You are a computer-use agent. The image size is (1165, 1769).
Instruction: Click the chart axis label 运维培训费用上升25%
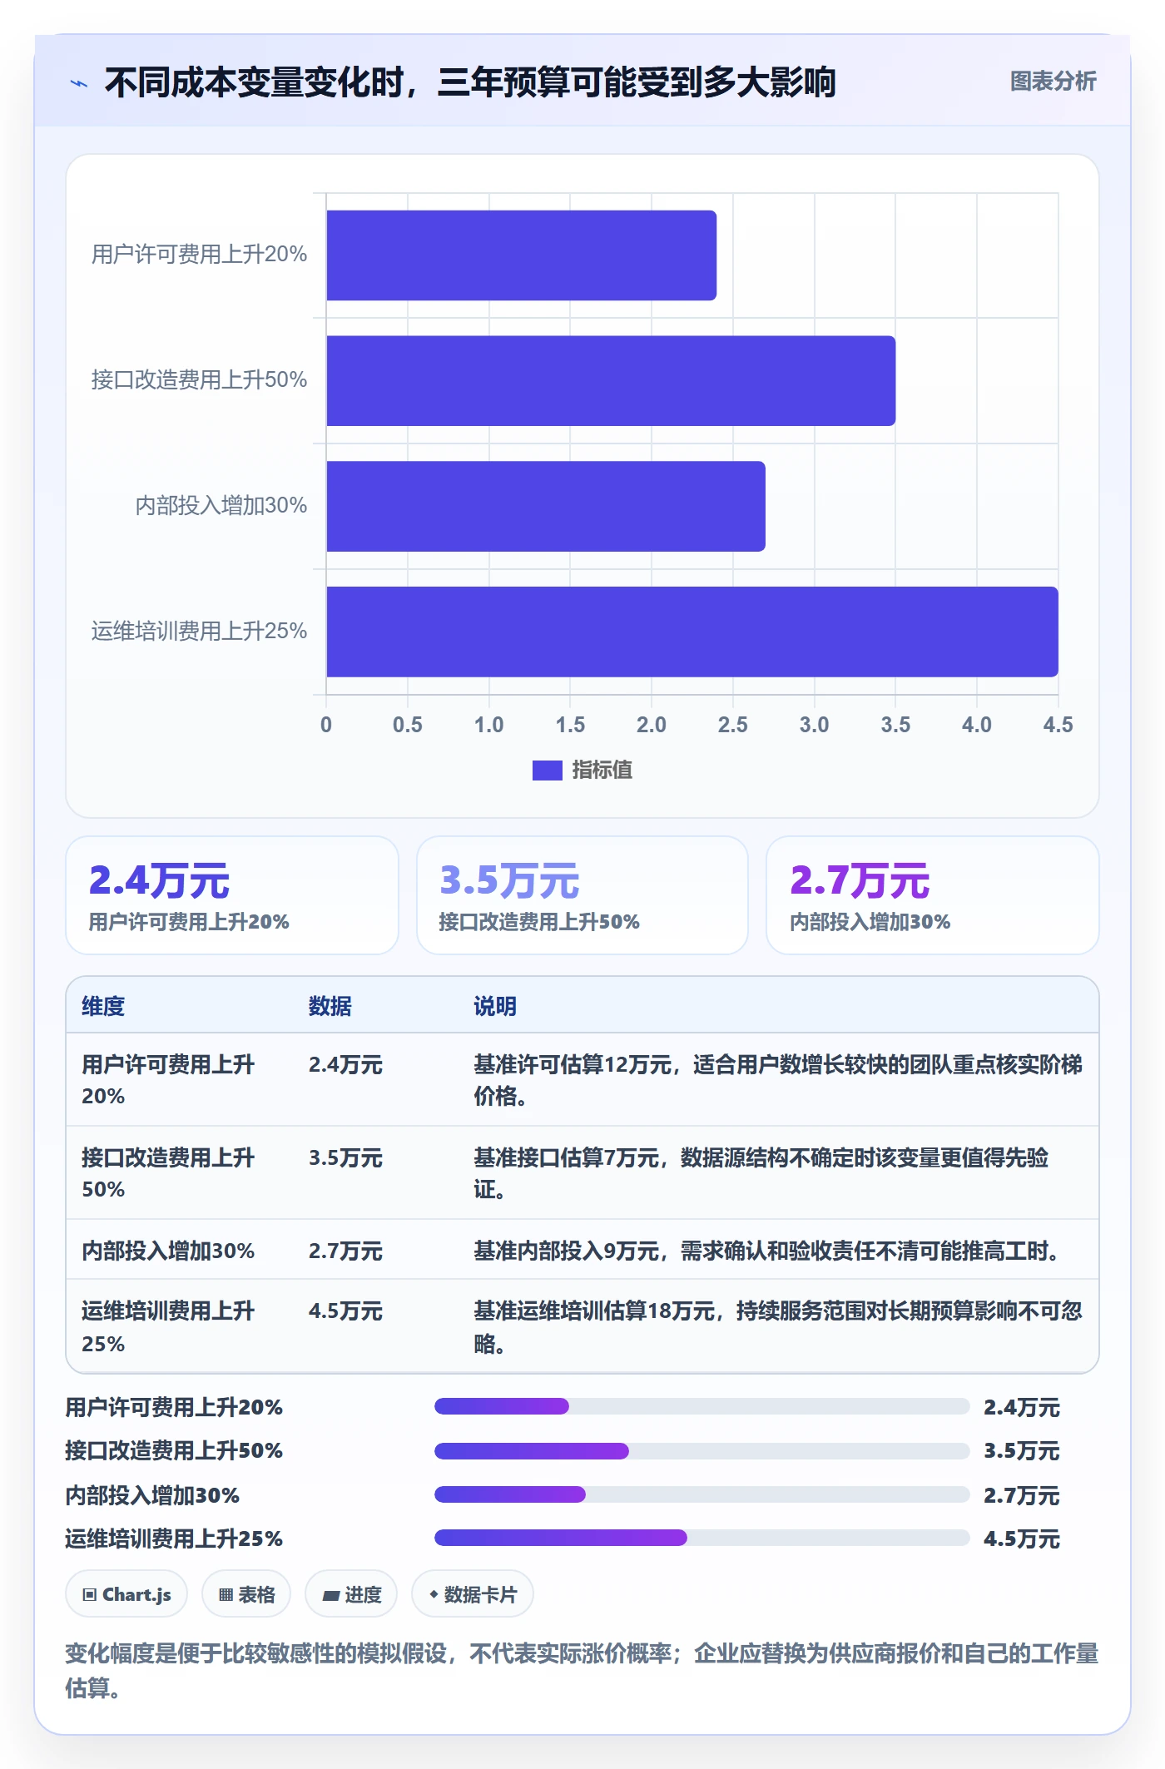(199, 631)
